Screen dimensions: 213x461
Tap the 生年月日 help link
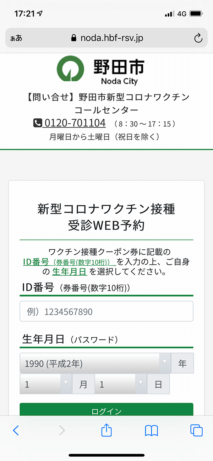(x=70, y=272)
